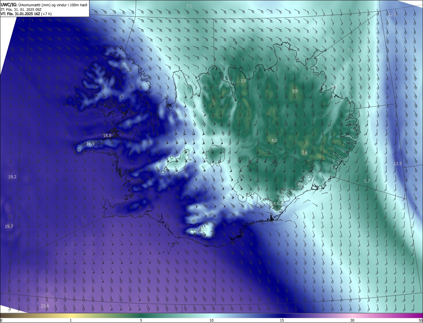Click the legend tick label 10
The image size is (423, 323).
[211, 320]
